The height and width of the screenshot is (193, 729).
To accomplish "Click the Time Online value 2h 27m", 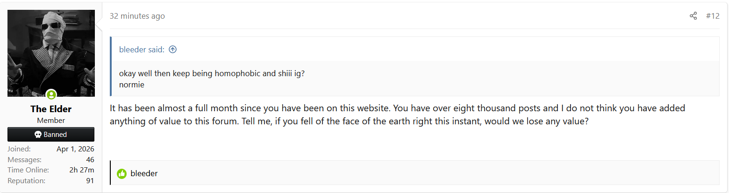I will [82, 170].
